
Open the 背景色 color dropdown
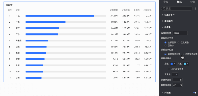(x=175, y=74)
